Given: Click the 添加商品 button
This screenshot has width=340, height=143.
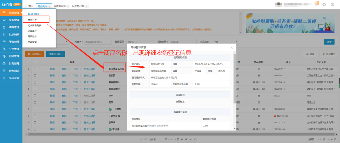Looking at the screenshot, I should point(35,54).
